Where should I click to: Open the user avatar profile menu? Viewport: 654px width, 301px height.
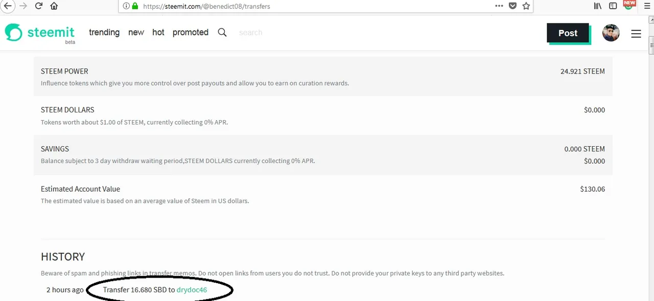coord(611,33)
